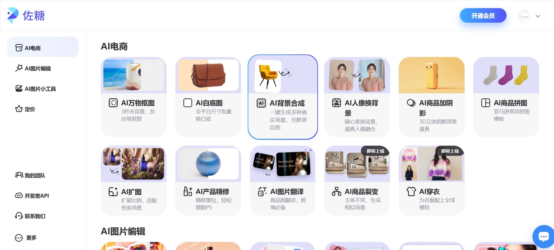554x250 pixels.
Task: Open the AI人像换背景 title
Action: coord(361,108)
